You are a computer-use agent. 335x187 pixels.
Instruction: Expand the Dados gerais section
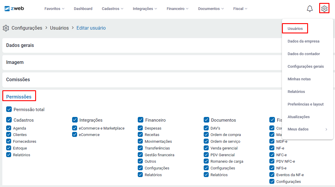(x=20, y=45)
